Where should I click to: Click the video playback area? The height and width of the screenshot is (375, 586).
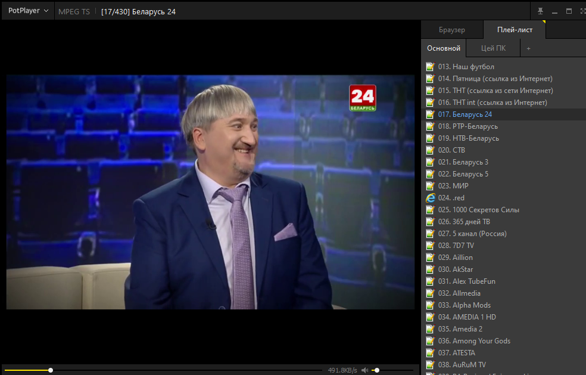[210, 192]
